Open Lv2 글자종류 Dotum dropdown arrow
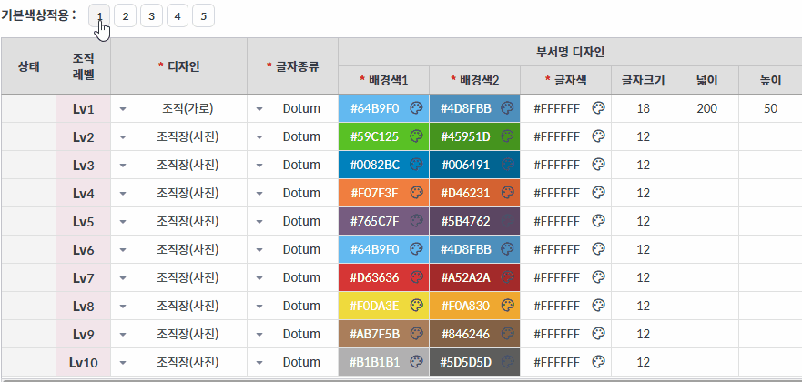 [x=259, y=136]
